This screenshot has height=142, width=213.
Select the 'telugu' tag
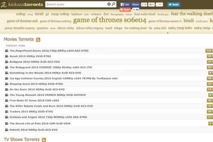pos(118,28)
